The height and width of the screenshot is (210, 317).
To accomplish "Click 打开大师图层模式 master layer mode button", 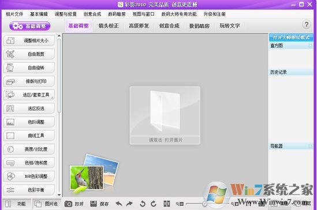I will [291, 37].
